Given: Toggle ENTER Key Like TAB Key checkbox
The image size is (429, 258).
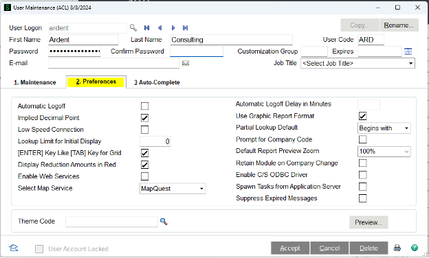Looking at the screenshot, I should click(144, 153).
